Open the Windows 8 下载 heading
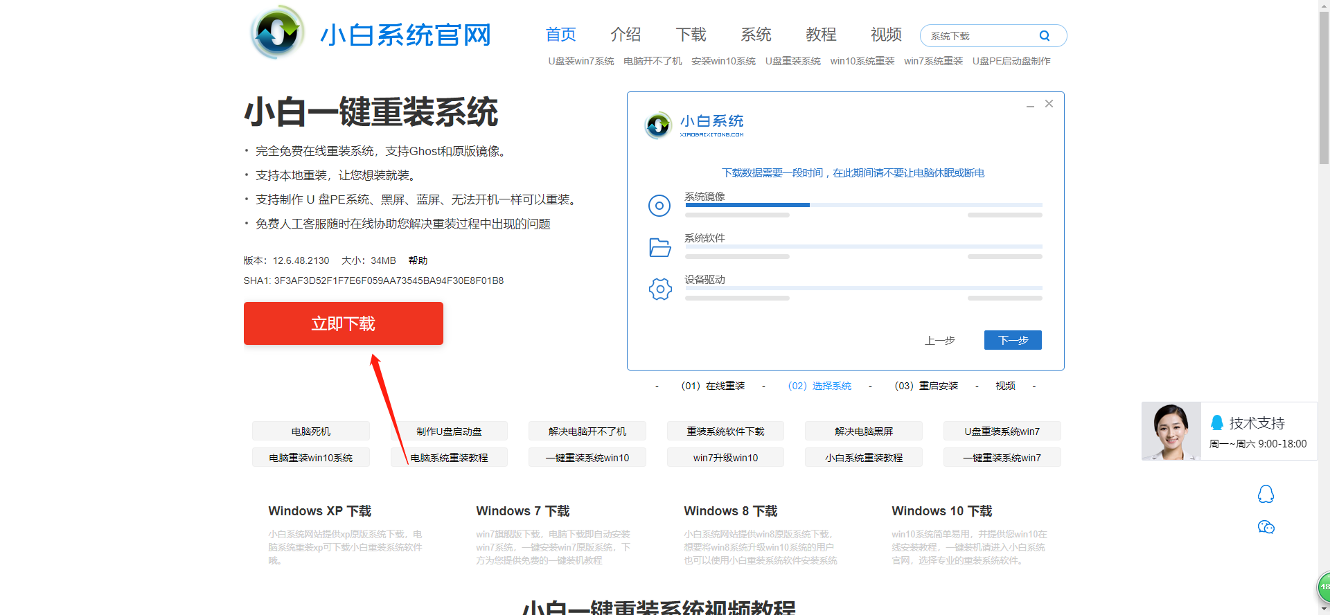 tap(731, 511)
